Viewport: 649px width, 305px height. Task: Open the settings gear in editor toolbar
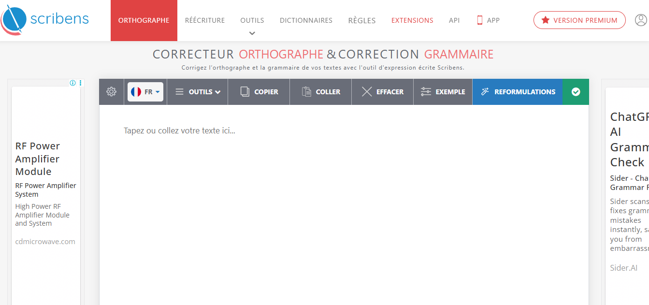coord(112,92)
